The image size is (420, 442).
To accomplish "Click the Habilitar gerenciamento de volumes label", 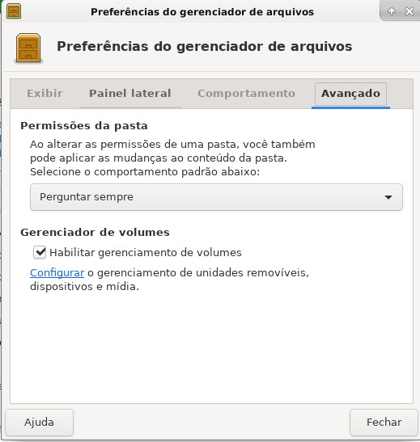I will click(146, 253).
